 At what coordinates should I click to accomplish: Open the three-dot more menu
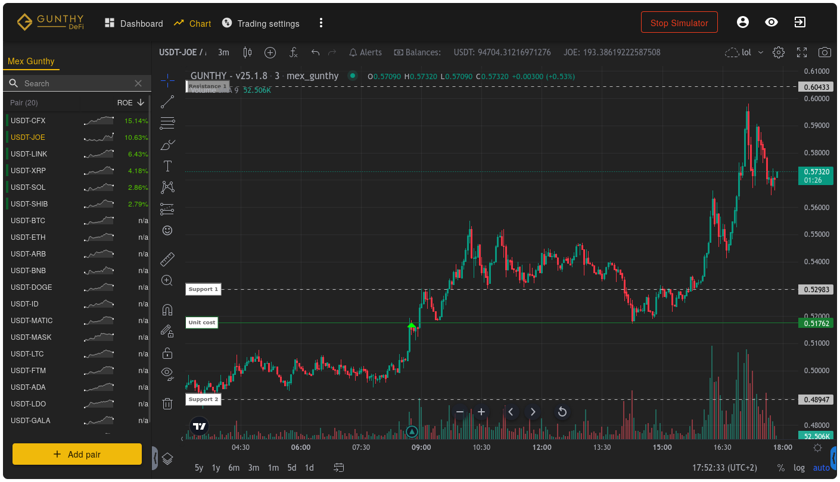point(321,23)
